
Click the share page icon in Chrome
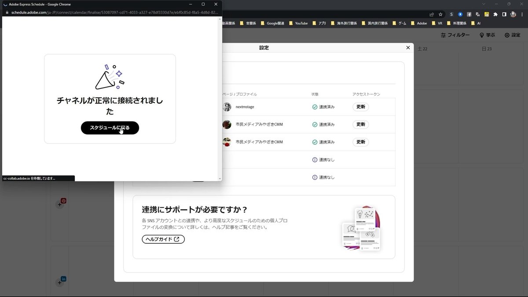(x=432, y=14)
